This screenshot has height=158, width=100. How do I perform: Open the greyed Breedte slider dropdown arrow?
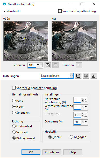[x=86, y=115]
